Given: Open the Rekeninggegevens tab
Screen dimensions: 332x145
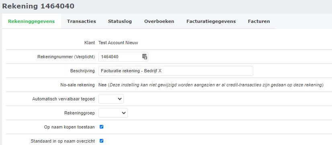Looking at the screenshot, I should point(31,21).
